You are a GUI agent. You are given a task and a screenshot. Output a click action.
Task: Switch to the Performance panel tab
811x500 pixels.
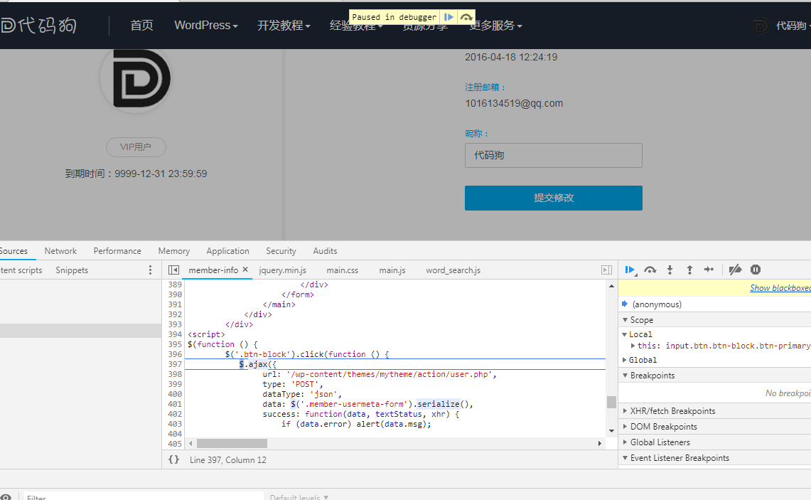(x=117, y=251)
